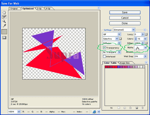150x115 pixels.
Task: Select the Eyedropper tool
Action: click(x=4, y=26)
